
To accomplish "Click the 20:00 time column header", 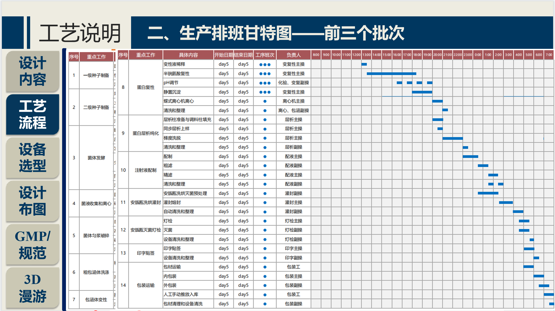I will 437,55.
